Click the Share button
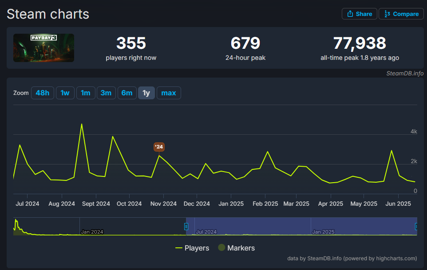 (360, 14)
